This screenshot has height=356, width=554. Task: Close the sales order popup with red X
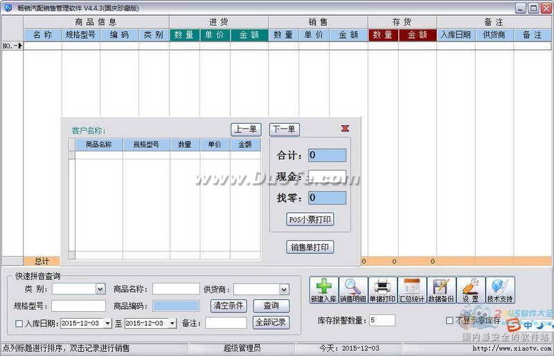tap(345, 129)
